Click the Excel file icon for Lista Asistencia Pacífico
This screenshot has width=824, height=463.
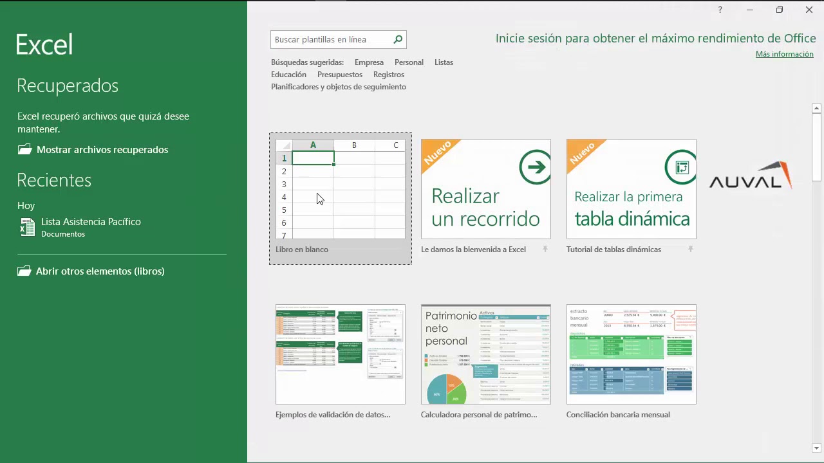pos(27,227)
